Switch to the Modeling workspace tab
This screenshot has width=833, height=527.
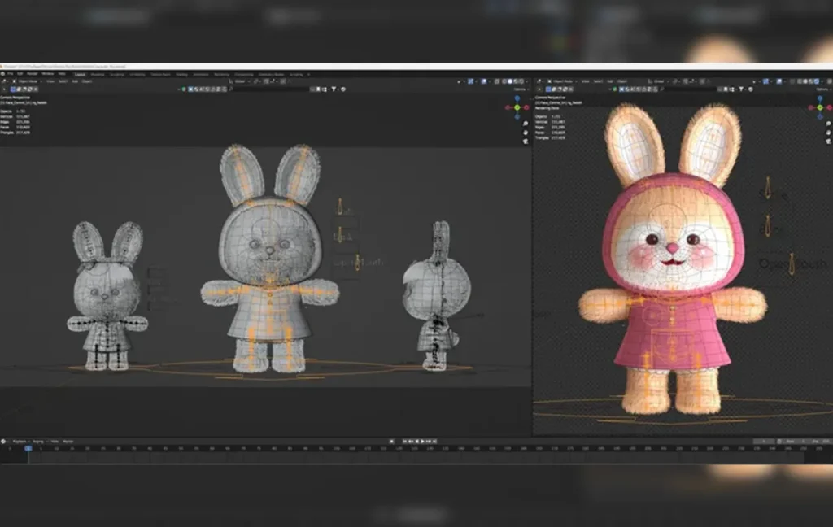[x=96, y=74]
